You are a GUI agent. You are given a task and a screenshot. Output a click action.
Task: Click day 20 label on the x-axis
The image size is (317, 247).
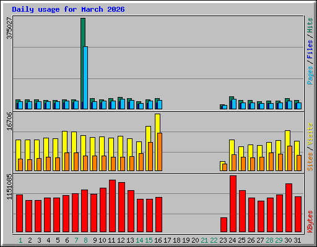tap(195, 240)
